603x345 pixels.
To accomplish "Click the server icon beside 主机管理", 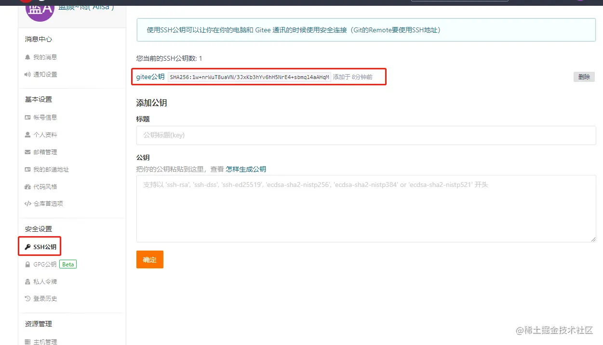I will pos(27,342).
